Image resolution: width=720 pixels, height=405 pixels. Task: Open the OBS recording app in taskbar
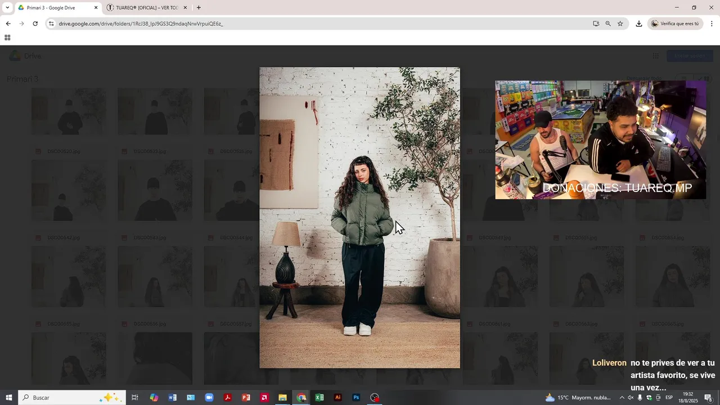375,398
